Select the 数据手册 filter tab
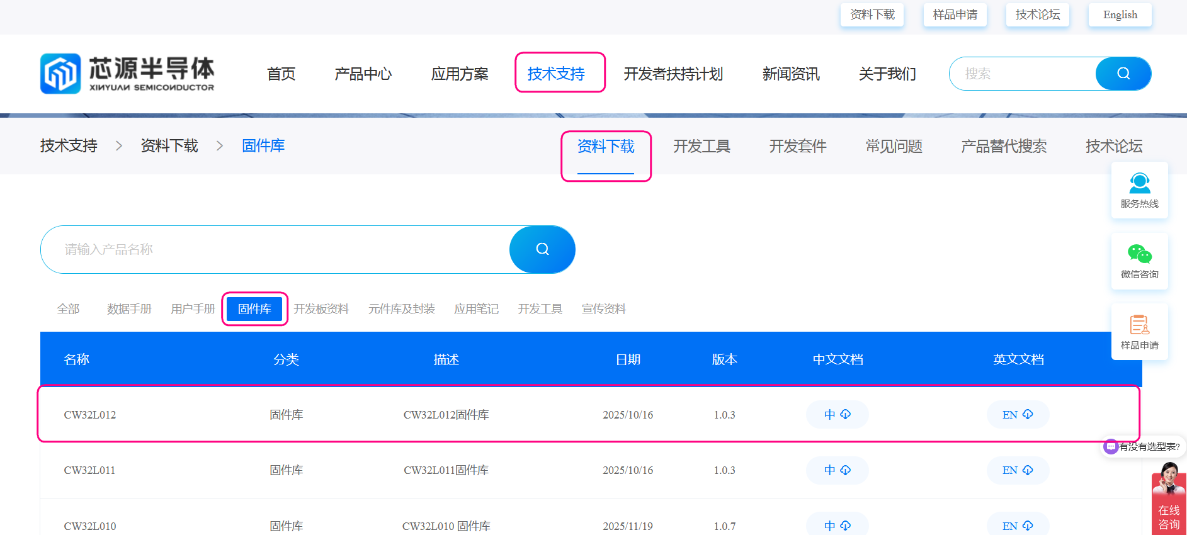Screen dimensions: 1187x535 point(129,309)
